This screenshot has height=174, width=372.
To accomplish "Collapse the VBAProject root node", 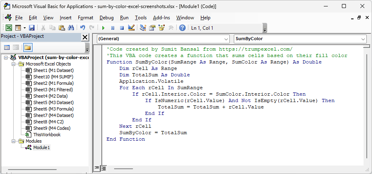I will (x=6, y=57).
